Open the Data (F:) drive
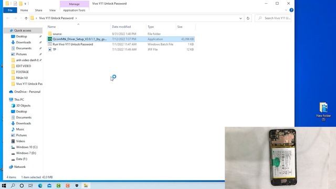The image size is (336, 189). pos(22,159)
